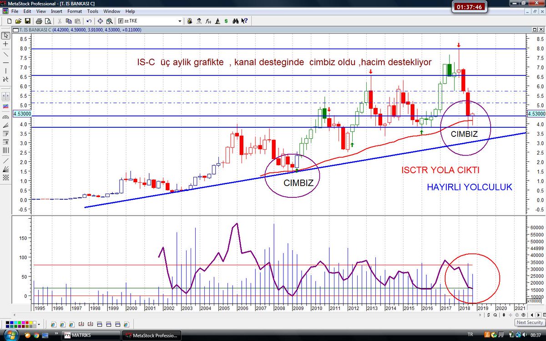Select the Gann line tool

pos(5,160)
